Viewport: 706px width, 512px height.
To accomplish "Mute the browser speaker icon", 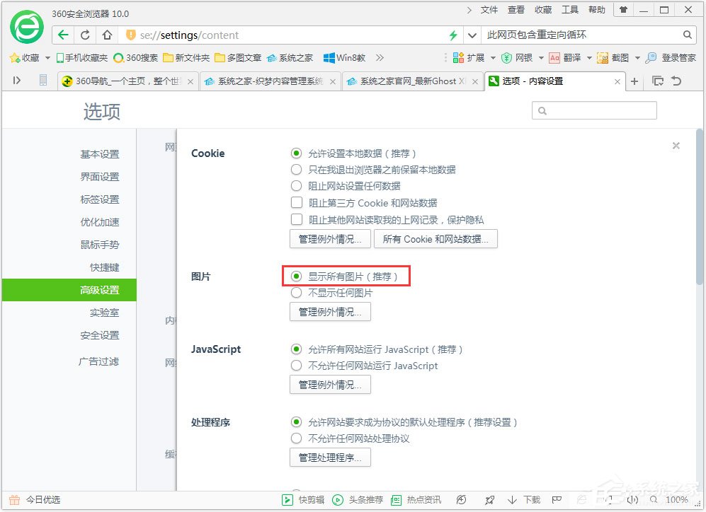I will [632, 499].
